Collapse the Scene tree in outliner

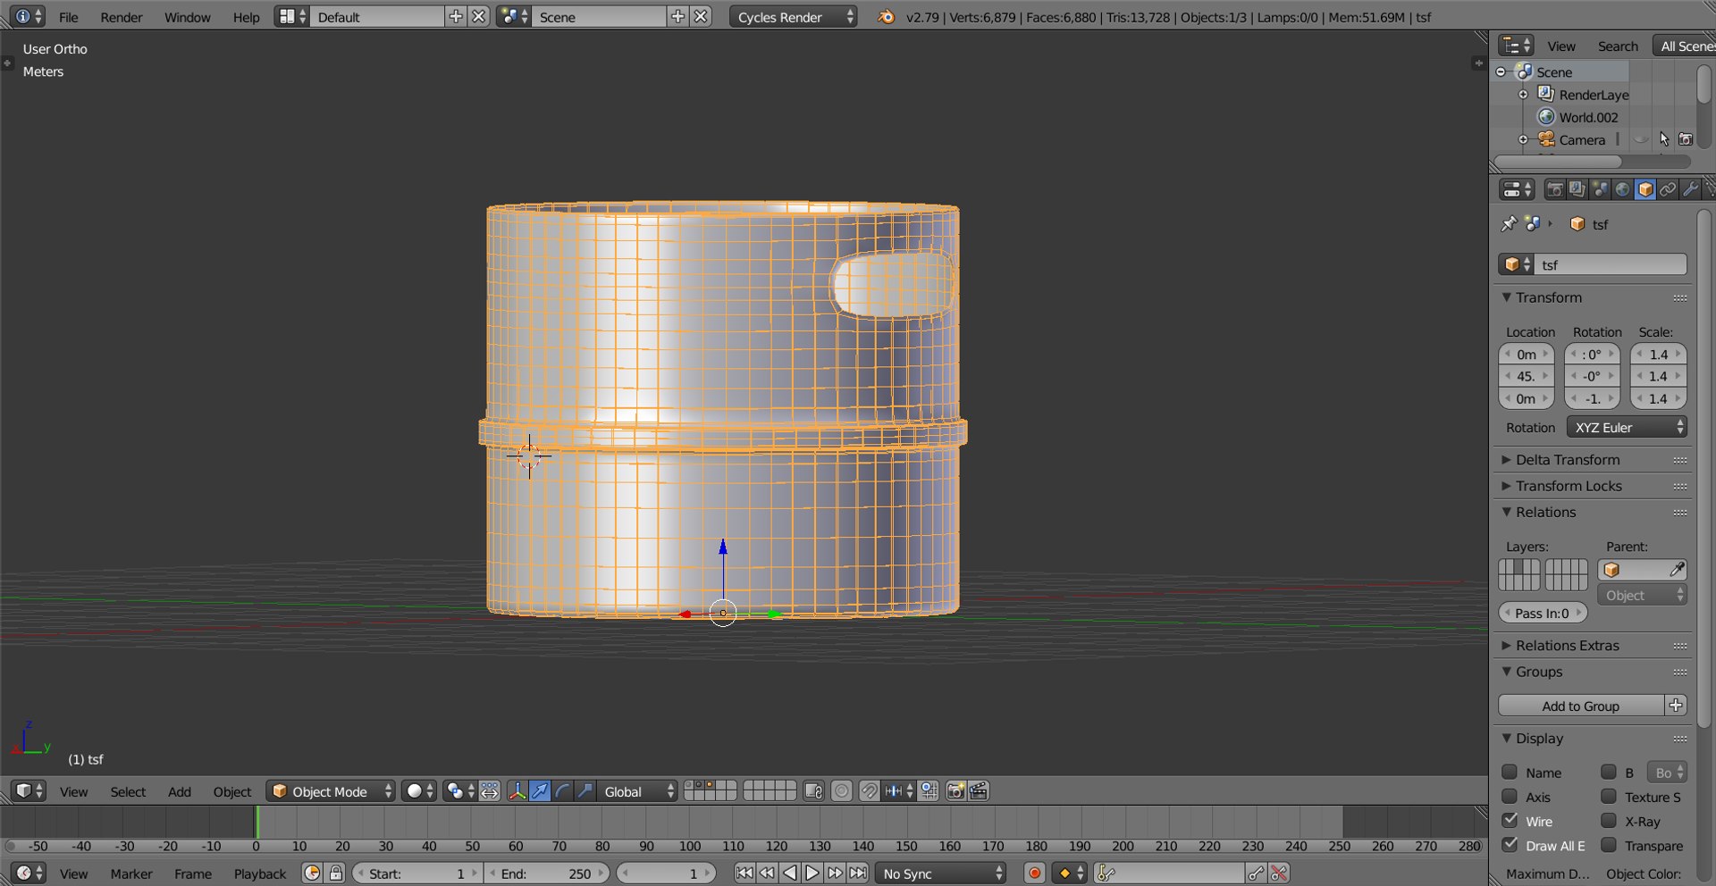point(1501,71)
